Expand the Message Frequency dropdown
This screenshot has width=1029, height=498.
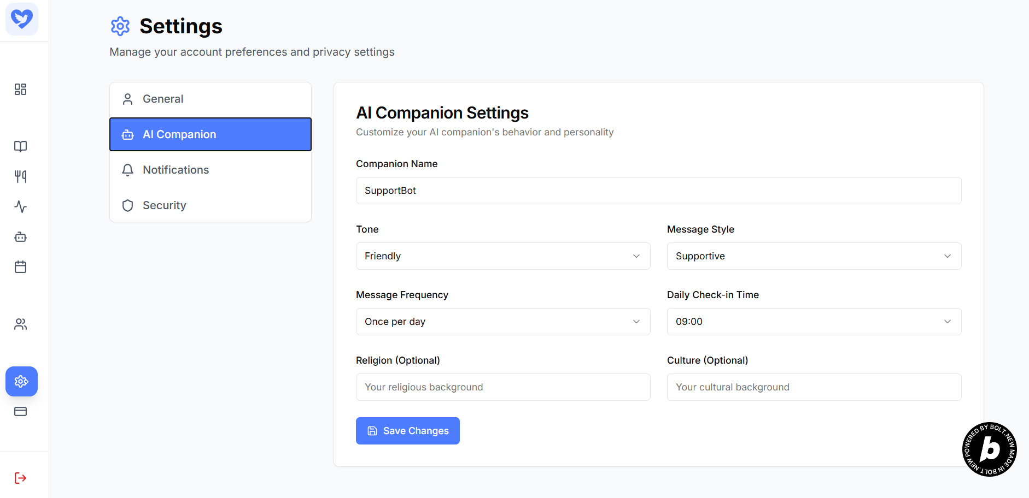tap(503, 322)
